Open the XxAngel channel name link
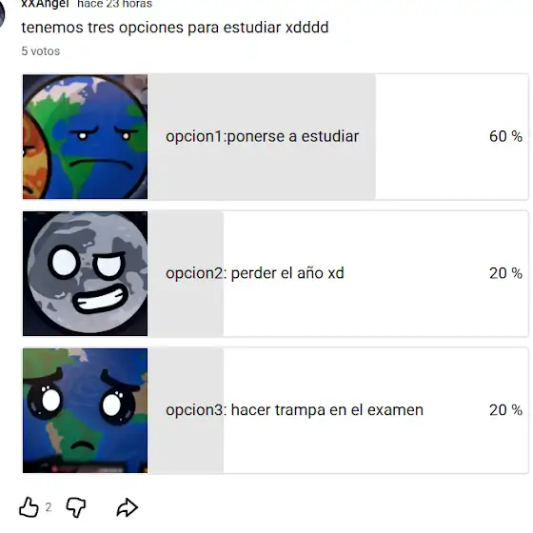The height and width of the screenshot is (533, 533). click(45, 4)
